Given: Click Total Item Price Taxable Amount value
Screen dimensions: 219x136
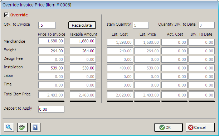Looking at the screenshot, I should pyautogui.click(x=83, y=95).
